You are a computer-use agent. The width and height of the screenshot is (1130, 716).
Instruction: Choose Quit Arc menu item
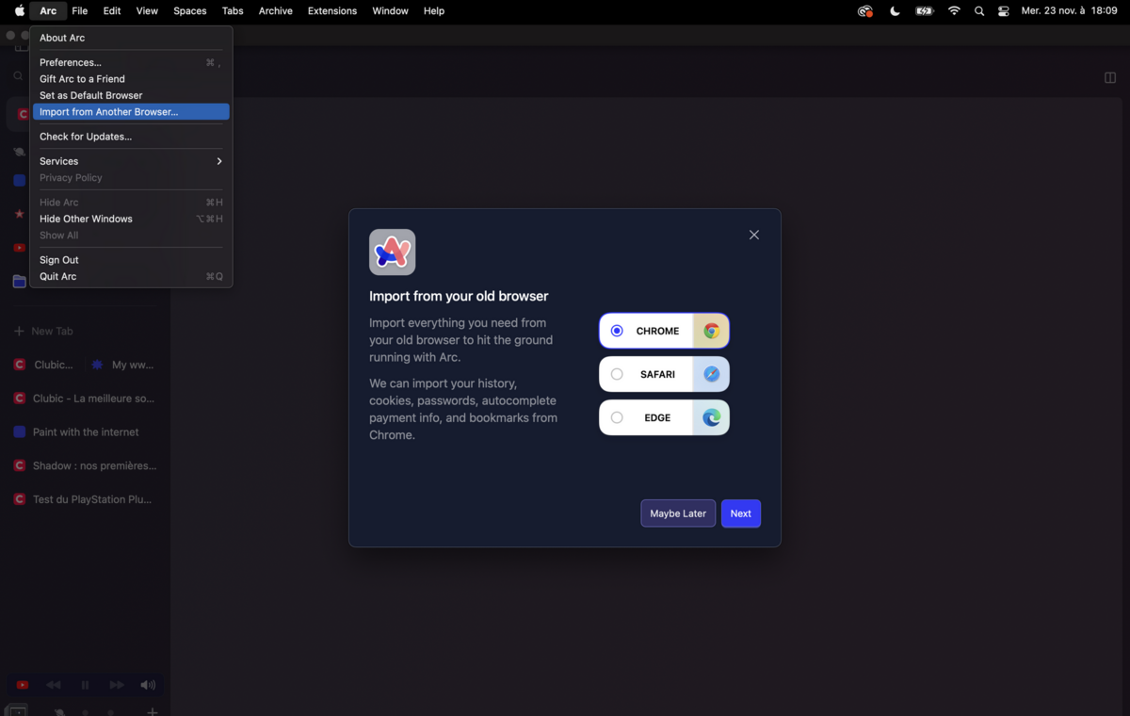click(x=131, y=276)
